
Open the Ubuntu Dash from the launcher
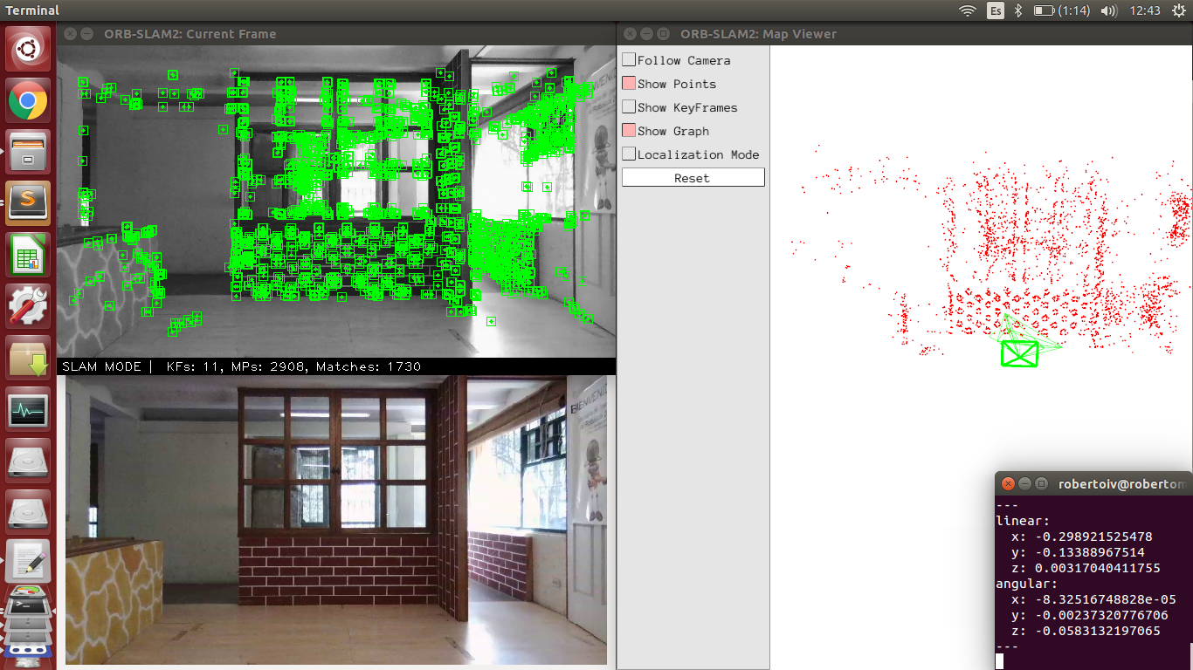(x=28, y=49)
